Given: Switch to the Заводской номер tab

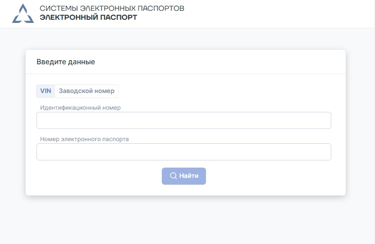Looking at the screenshot, I should (87, 91).
